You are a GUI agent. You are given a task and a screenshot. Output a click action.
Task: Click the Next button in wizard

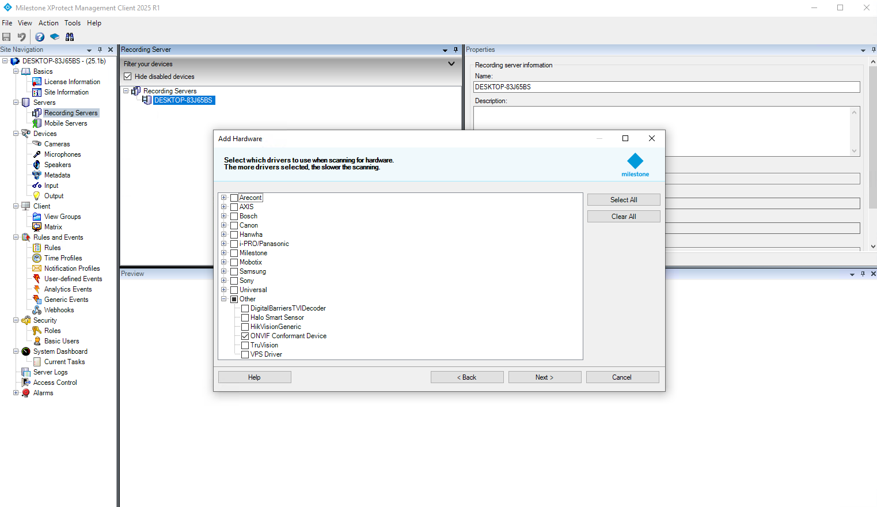[544, 377]
